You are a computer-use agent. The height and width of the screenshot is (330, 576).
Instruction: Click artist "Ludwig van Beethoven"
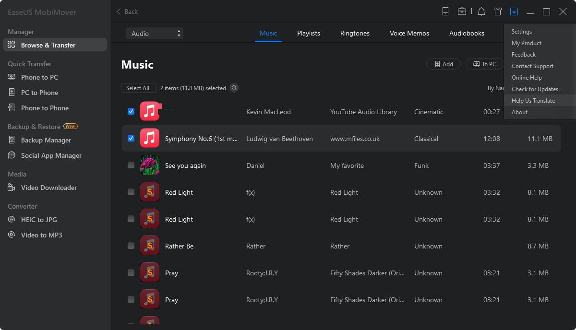tap(279, 139)
